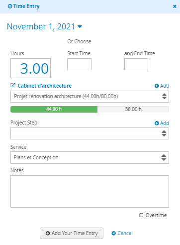The height and width of the screenshot is (245, 180).
Task: Open the November 1, 2021 date picker arrow
Action: (80, 26)
